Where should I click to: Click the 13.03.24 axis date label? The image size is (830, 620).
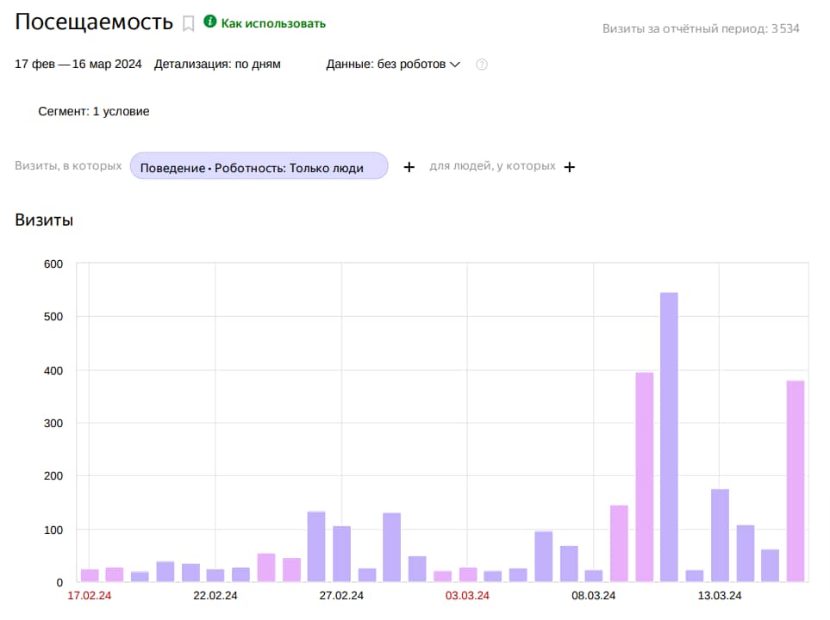720,596
